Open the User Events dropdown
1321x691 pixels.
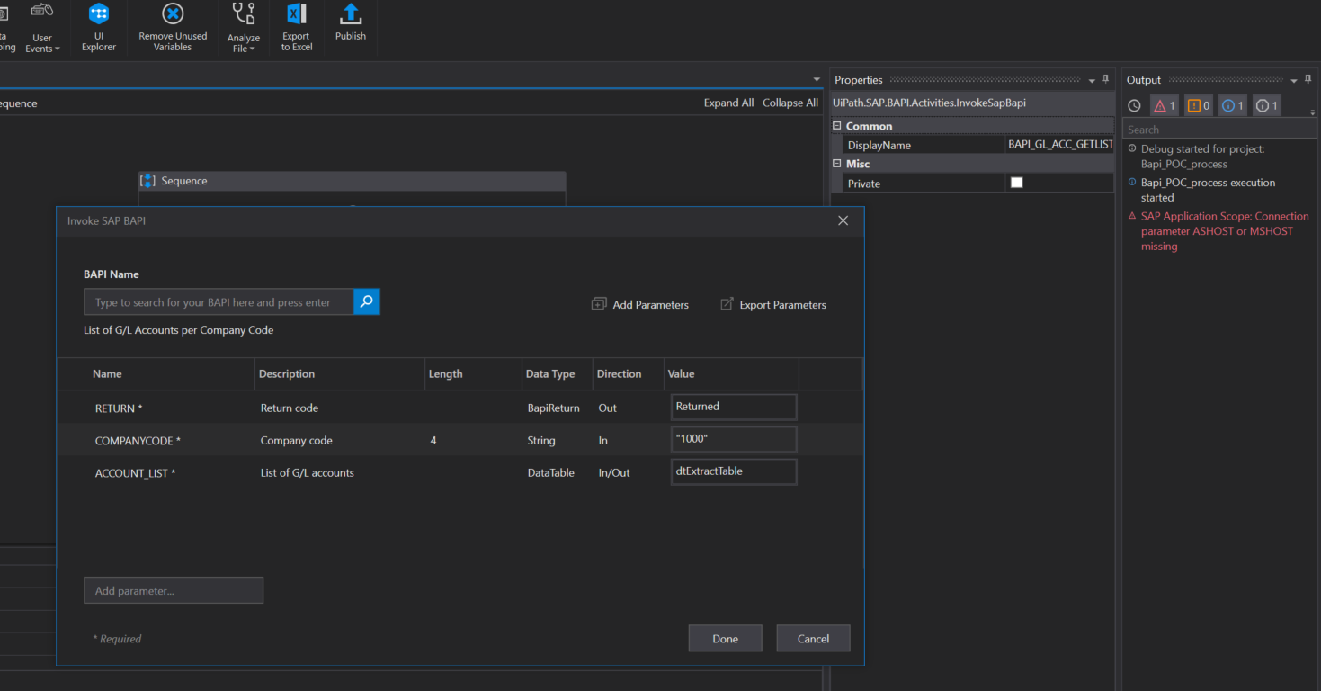[x=42, y=43]
